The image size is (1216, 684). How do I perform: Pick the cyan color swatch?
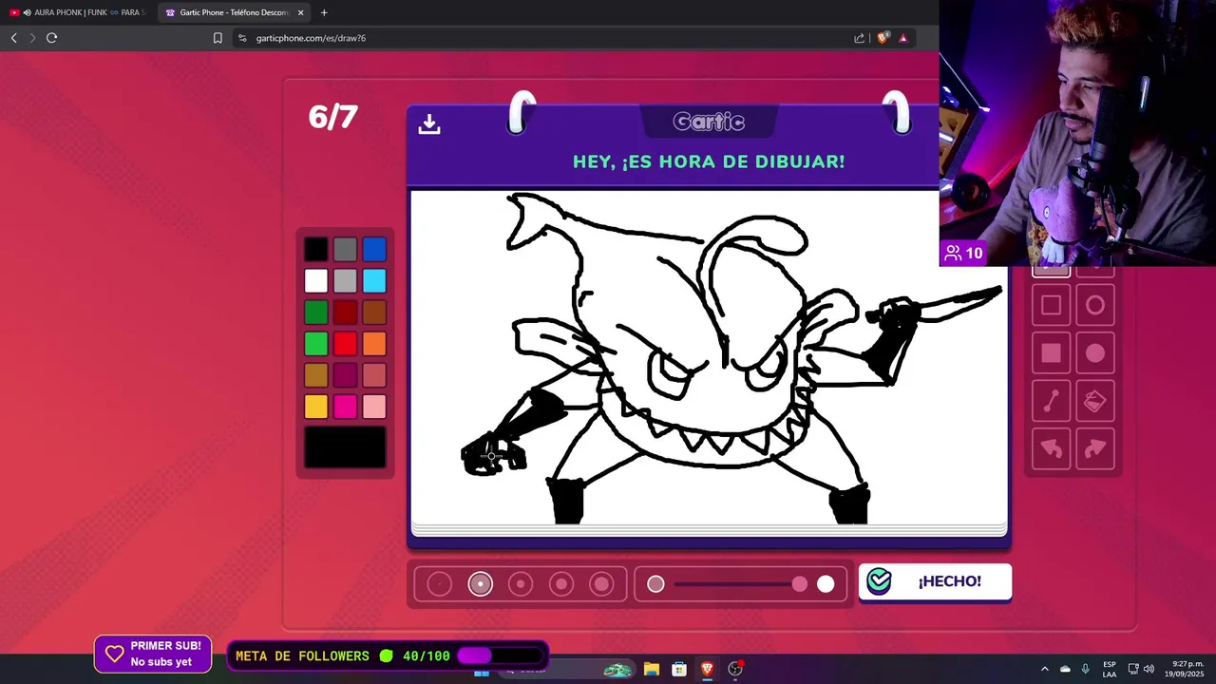(374, 281)
